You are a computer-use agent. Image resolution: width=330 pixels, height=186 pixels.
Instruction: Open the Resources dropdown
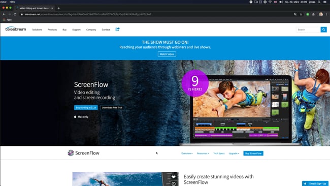[203, 153]
